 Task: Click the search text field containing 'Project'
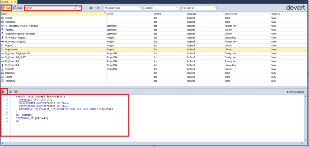(x=49, y=8)
